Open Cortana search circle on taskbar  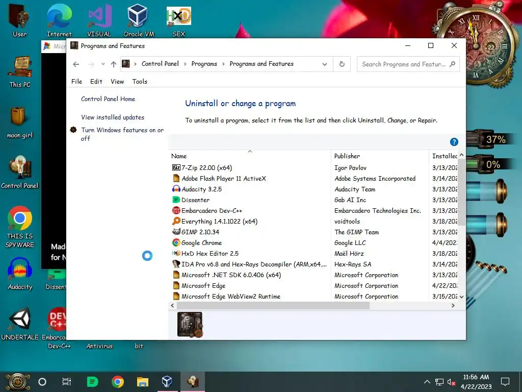tap(42, 382)
